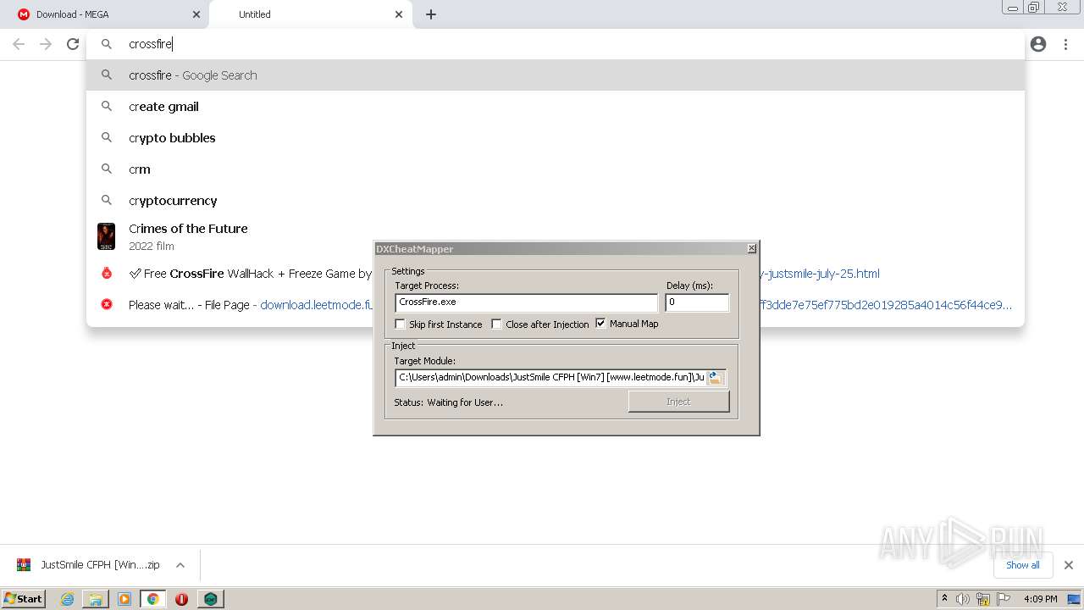The image size is (1084, 610).
Task: Choose the crypto bubbles suggestion
Action: tap(555, 138)
